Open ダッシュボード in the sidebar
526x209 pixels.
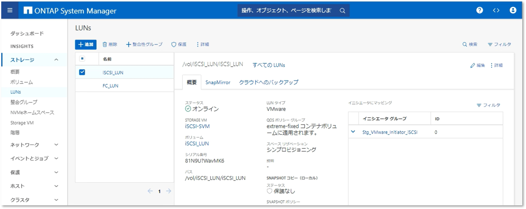(27, 34)
